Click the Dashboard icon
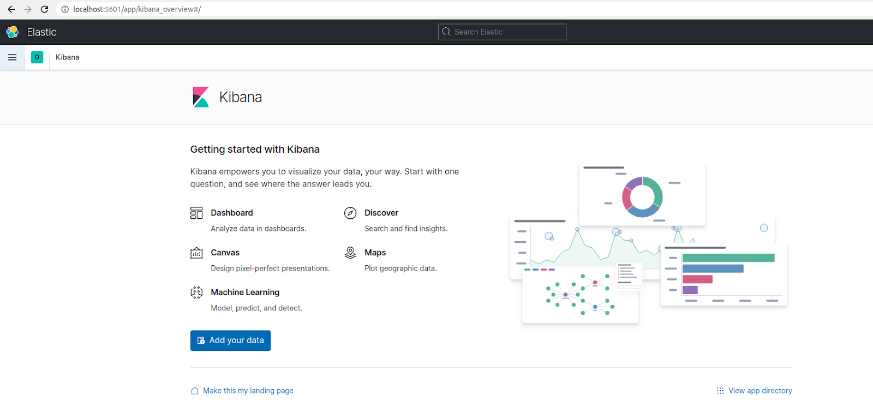 tap(196, 213)
